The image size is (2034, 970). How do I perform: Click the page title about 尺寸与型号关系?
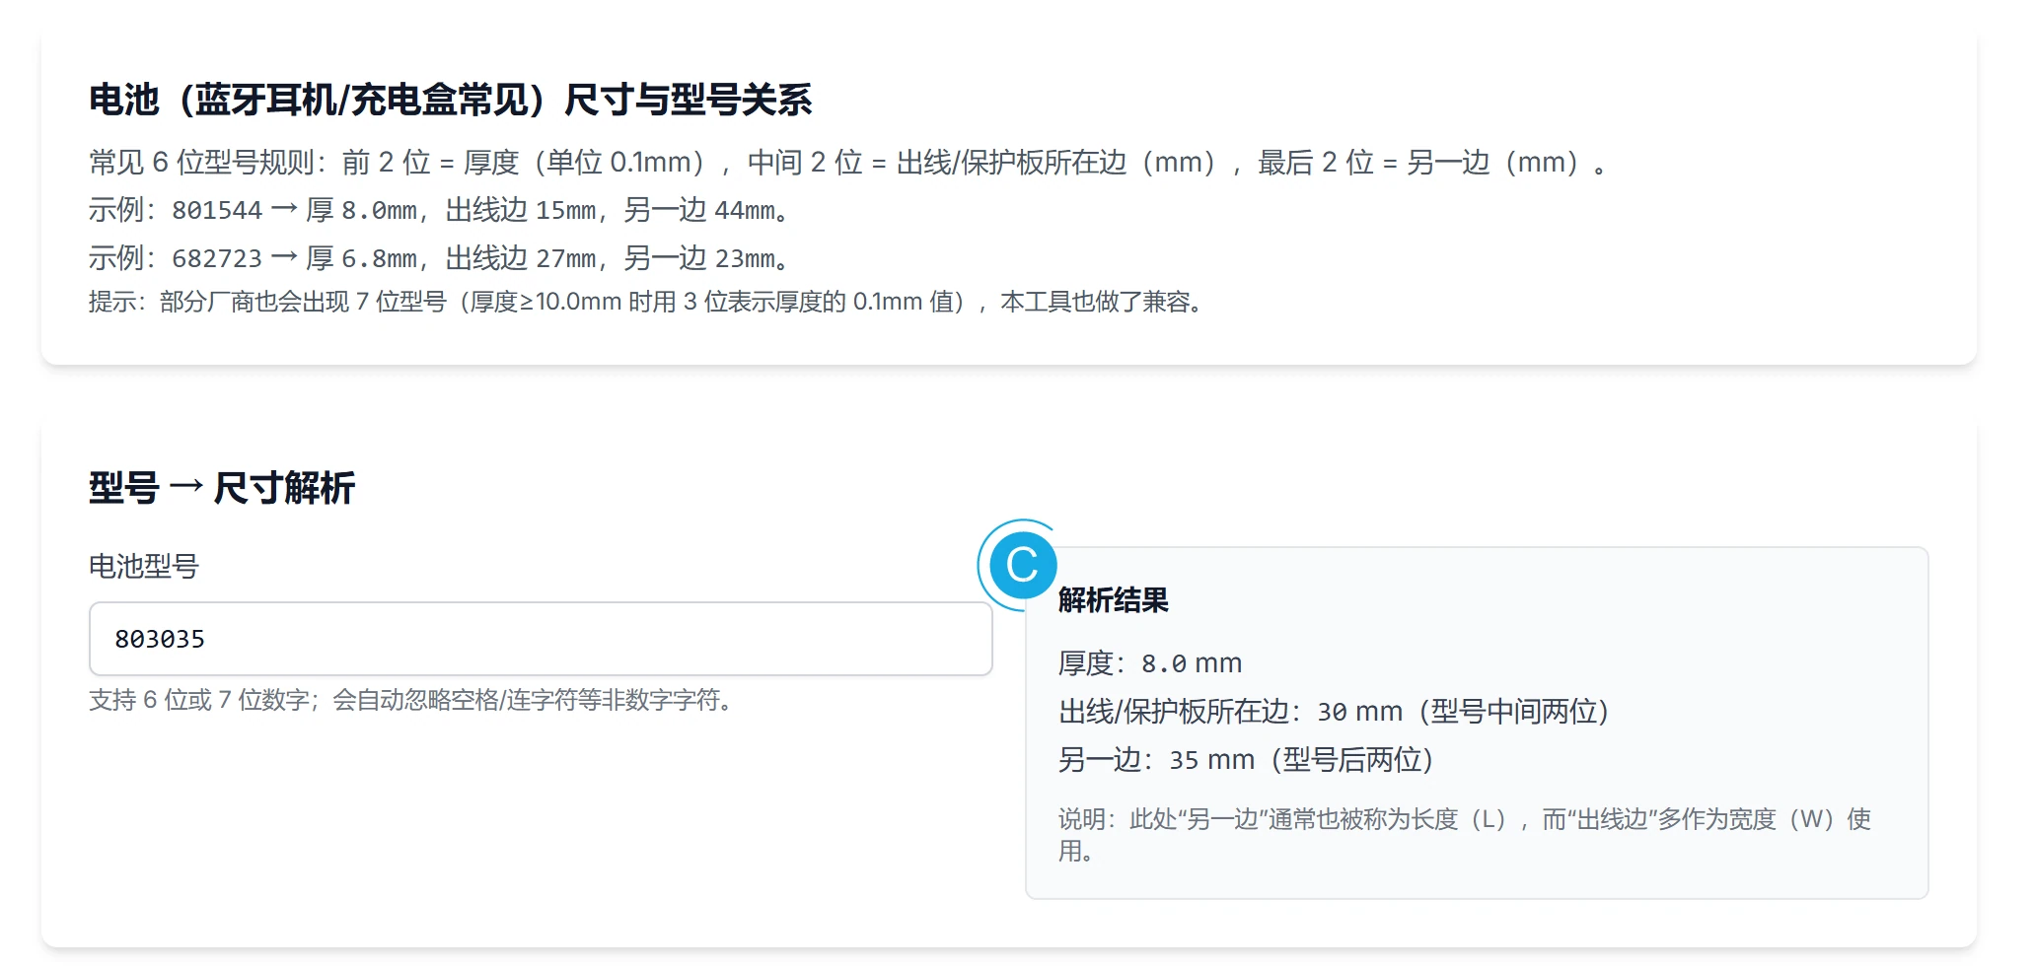pyautogui.click(x=450, y=100)
